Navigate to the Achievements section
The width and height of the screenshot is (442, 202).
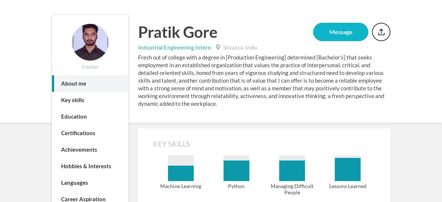tap(90, 149)
